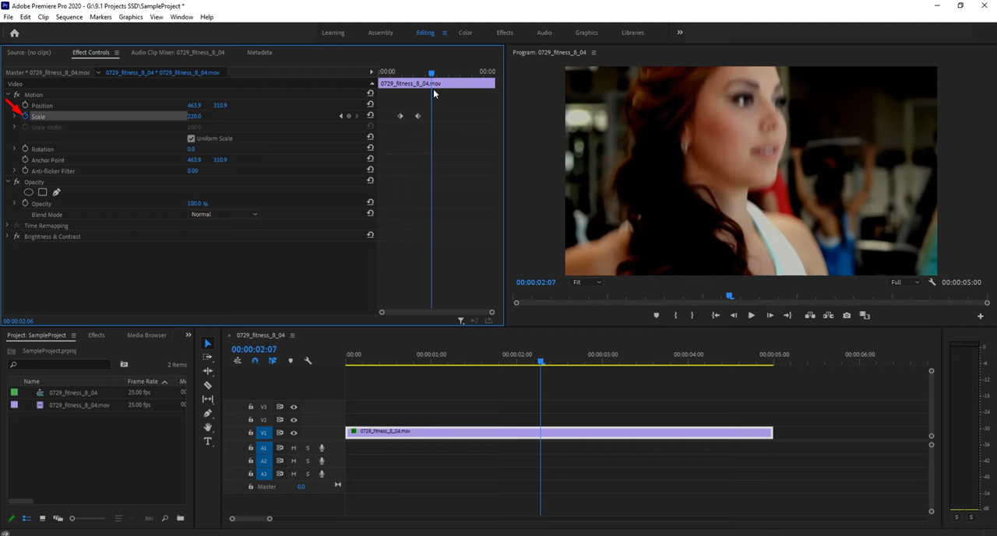Open Project panel overflow tabs arrows

[x=188, y=335]
